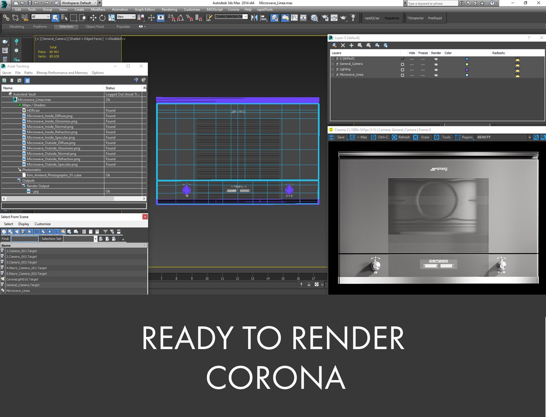Change color swatch of General_Camera layer
The height and width of the screenshot is (417, 546).
pos(467,64)
